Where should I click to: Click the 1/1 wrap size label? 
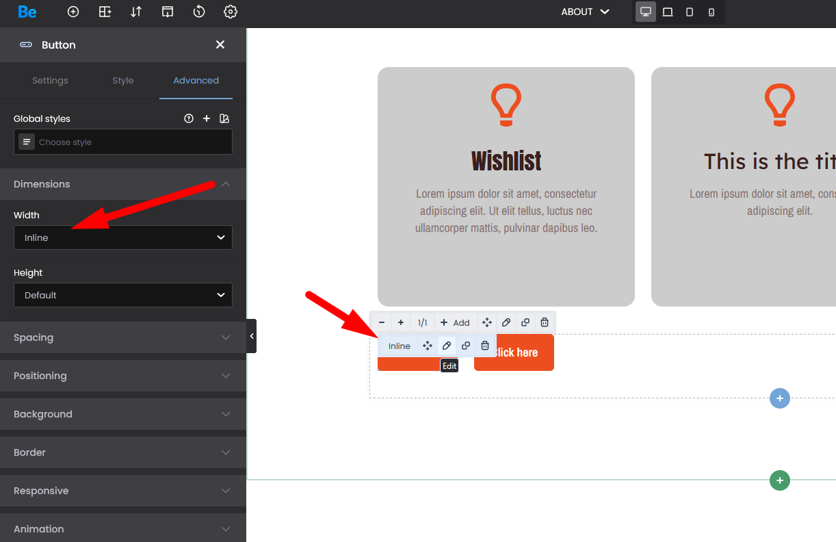[x=422, y=322]
